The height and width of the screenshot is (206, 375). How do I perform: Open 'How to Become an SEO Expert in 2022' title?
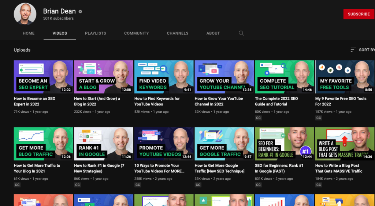pos(34,101)
